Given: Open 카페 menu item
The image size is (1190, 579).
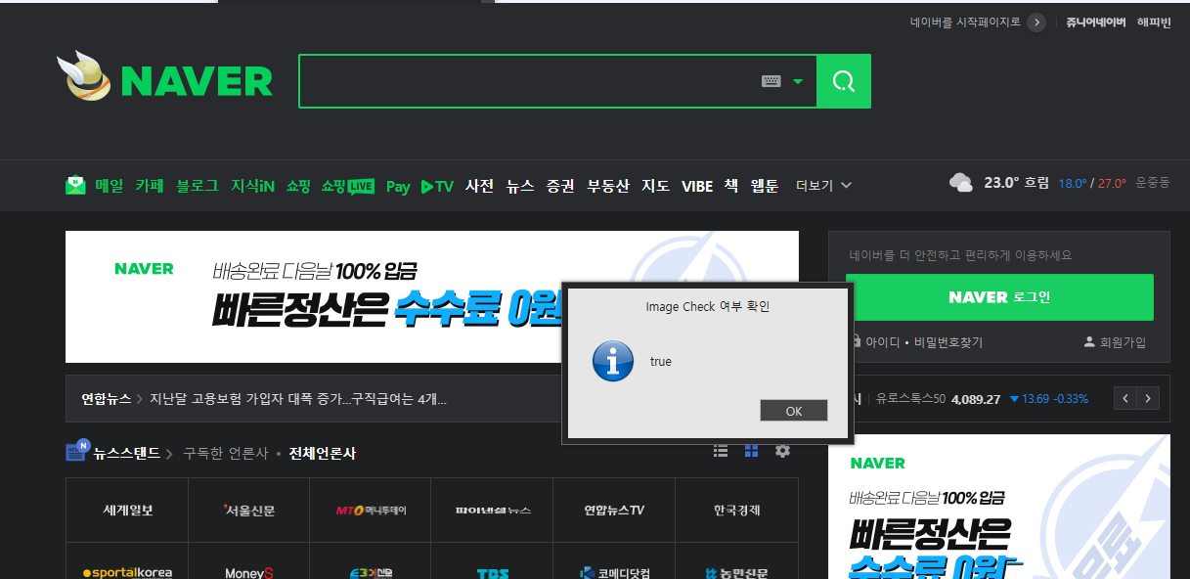Looking at the screenshot, I should click(150, 186).
